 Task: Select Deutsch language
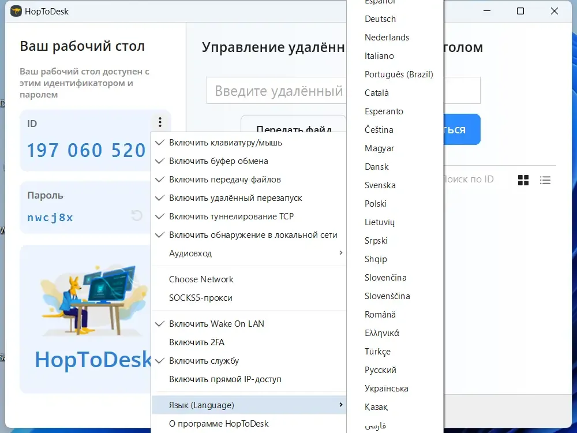point(395,19)
